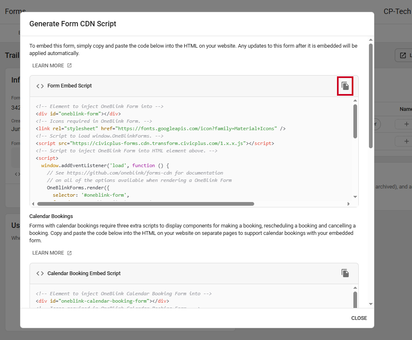Click the dialog's main vertical scrollbar thumb
The width and height of the screenshot is (412, 340).
(x=371, y=96)
